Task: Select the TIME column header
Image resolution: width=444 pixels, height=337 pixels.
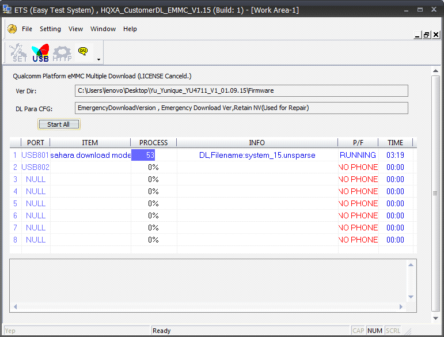Action: tap(395, 142)
